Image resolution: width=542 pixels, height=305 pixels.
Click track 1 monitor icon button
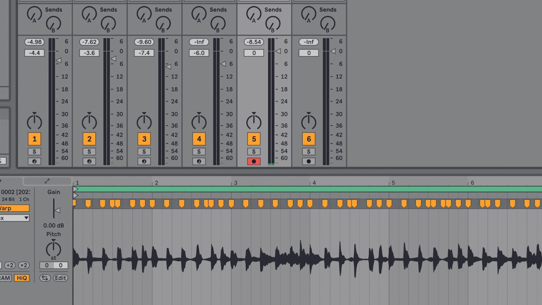[x=34, y=161]
